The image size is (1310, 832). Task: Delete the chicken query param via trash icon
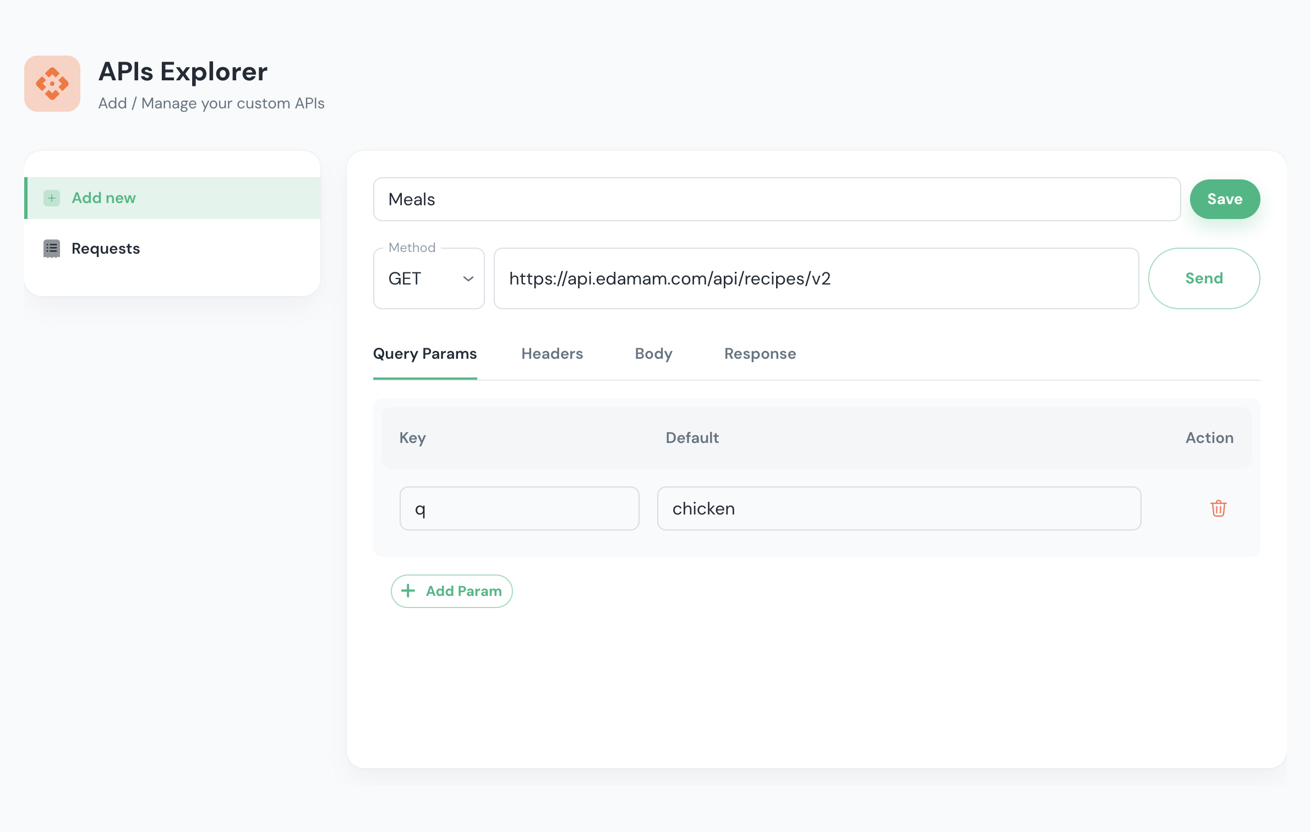[x=1218, y=508]
